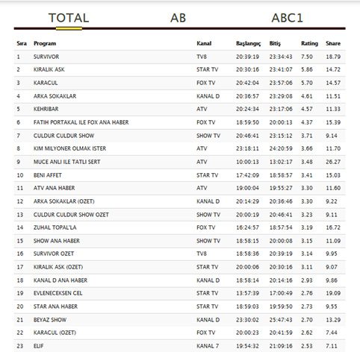This screenshot has height=352, width=360.
Task: Select KIM MILYONER OLMAK ISTER
Action: 69,148
